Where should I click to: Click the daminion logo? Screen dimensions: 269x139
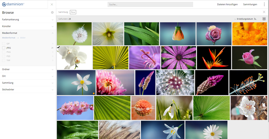(x=13, y=4)
